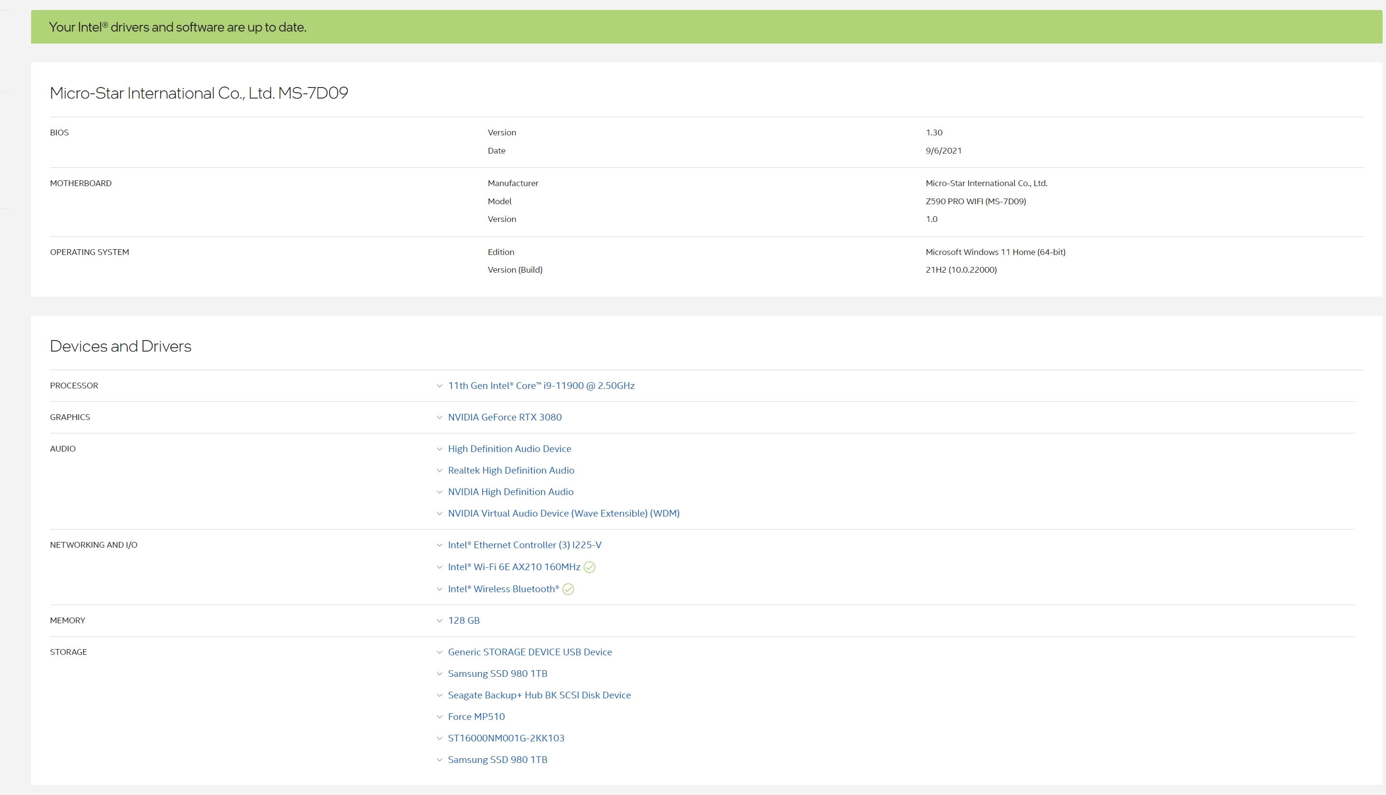The width and height of the screenshot is (1386, 795).
Task: Open the NVIDIA High Definition Audio link
Action: point(510,492)
